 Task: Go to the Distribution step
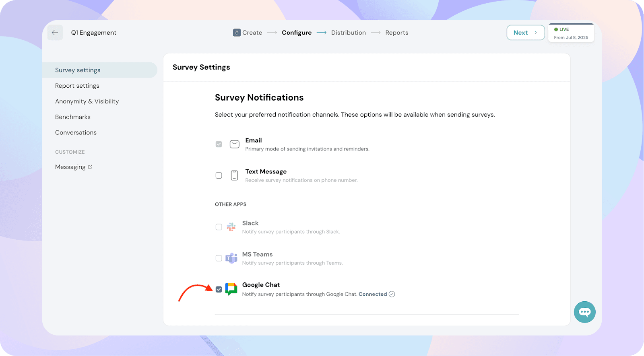tap(348, 33)
